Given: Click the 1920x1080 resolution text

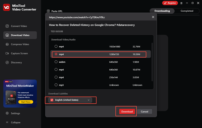Looking at the screenshot, I should point(115,47).
